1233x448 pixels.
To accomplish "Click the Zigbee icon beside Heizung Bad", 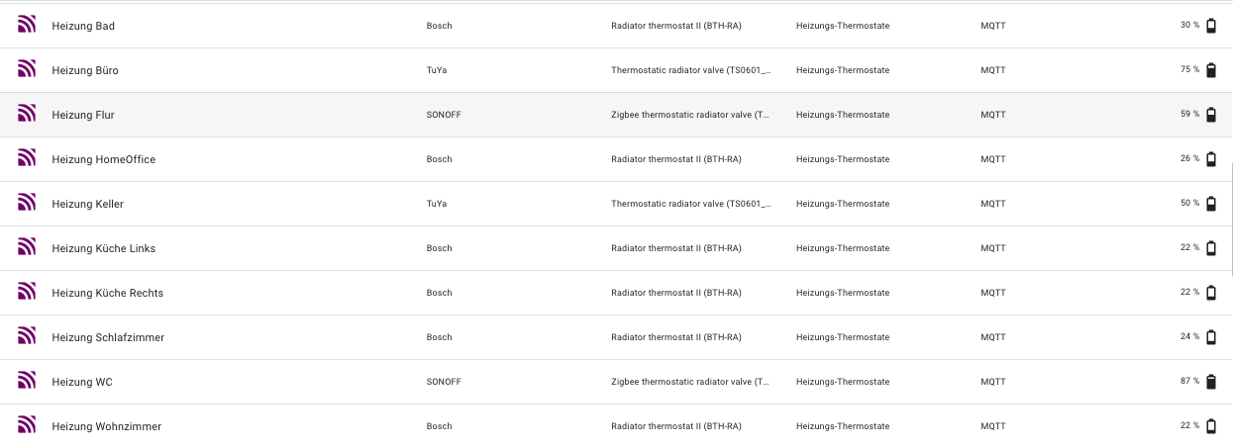I will pyautogui.click(x=27, y=26).
